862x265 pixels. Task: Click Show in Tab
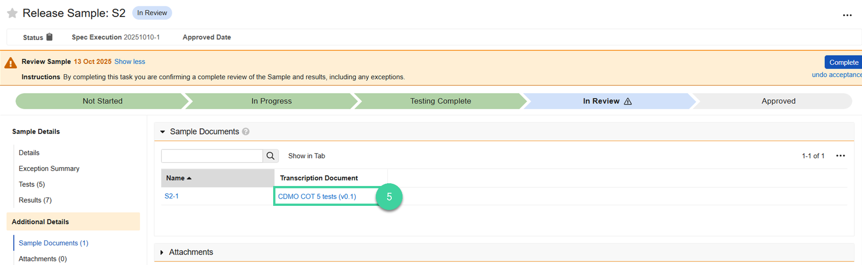point(306,156)
